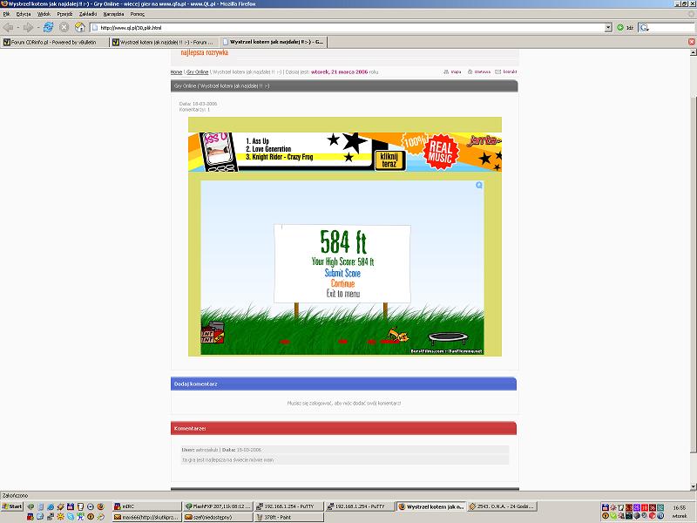Click Continue in the game
The height and width of the screenshot is (523, 697).
point(342,284)
